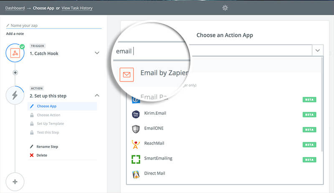Viewport: 334px width, 193px height.
Task: Click the lock icon beside Choose Action
Action: click(x=32, y=115)
